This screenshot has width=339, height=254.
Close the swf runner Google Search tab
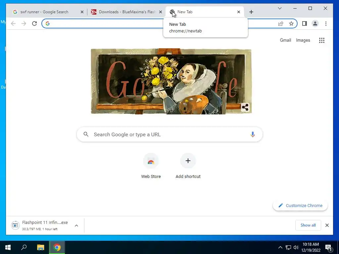(82, 12)
